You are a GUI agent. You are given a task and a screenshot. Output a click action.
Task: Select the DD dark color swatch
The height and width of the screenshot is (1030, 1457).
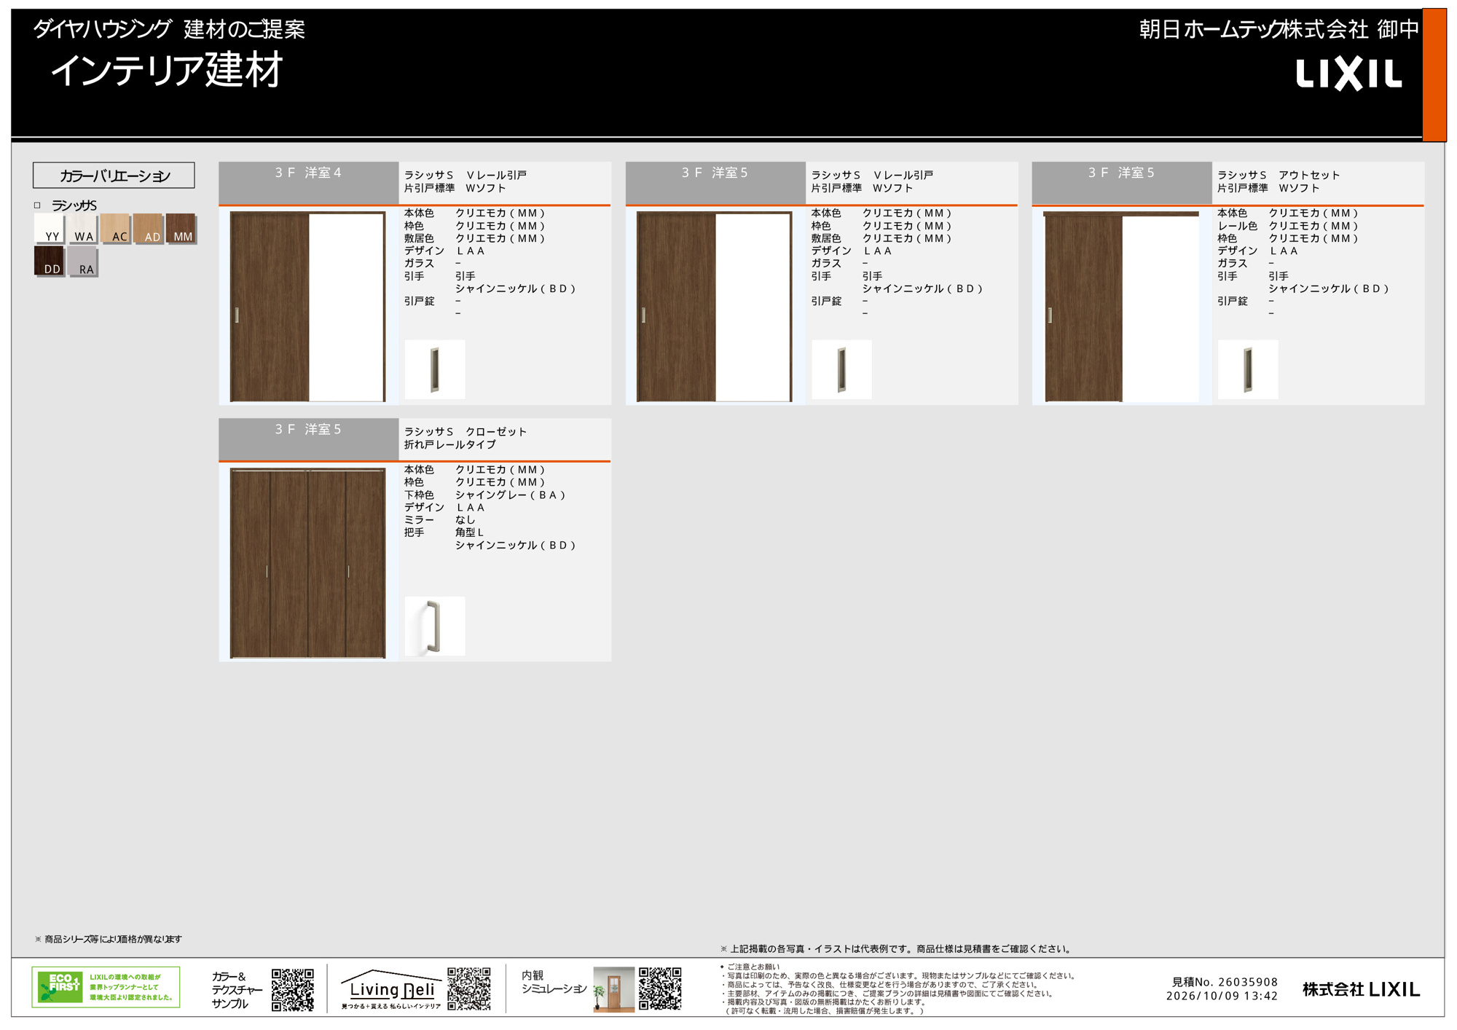pyautogui.click(x=50, y=262)
